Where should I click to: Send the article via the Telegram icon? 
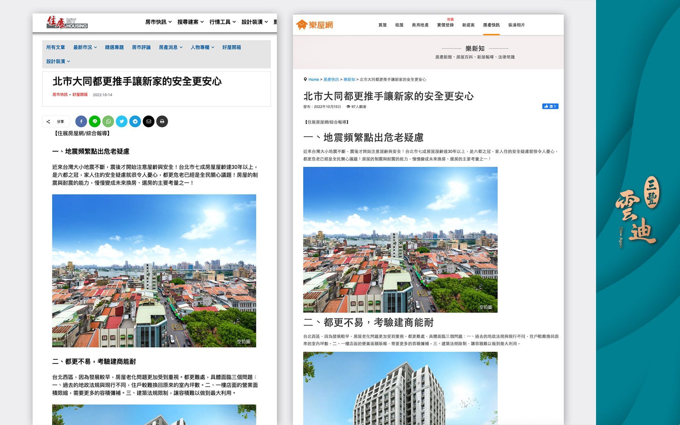coord(135,121)
